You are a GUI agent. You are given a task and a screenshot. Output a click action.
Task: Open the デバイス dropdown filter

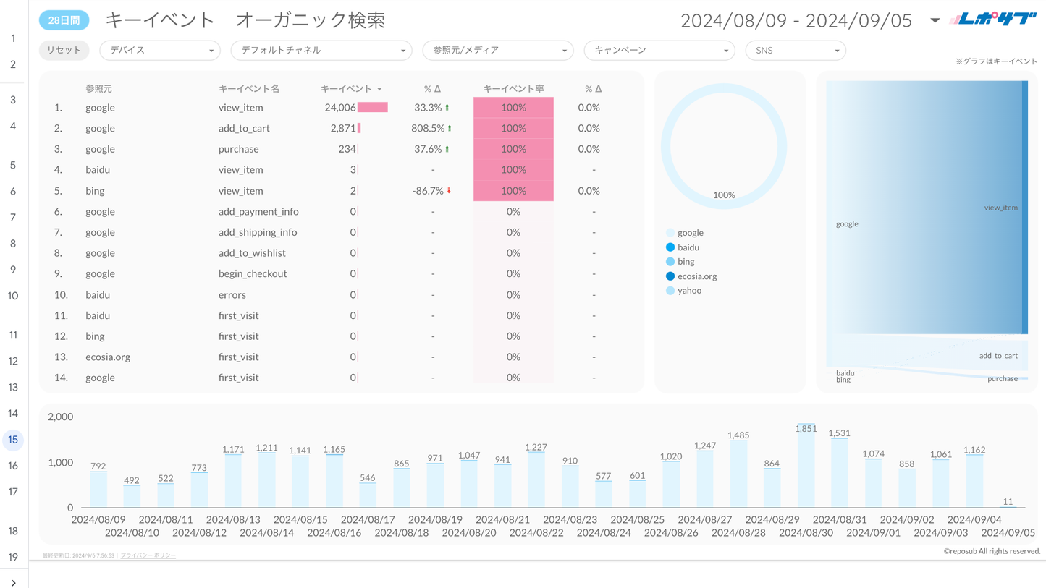159,51
